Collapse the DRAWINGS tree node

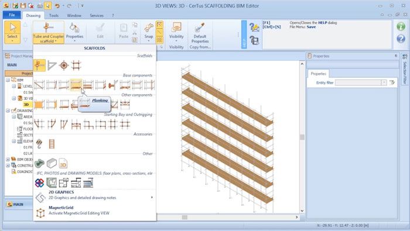[8, 111]
